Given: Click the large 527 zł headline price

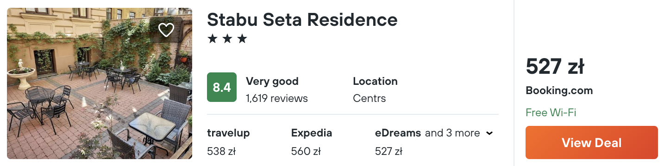Looking at the screenshot, I should coord(555,67).
